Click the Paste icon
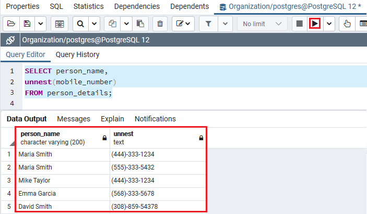The height and width of the screenshot is (214, 367). pos(140,24)
